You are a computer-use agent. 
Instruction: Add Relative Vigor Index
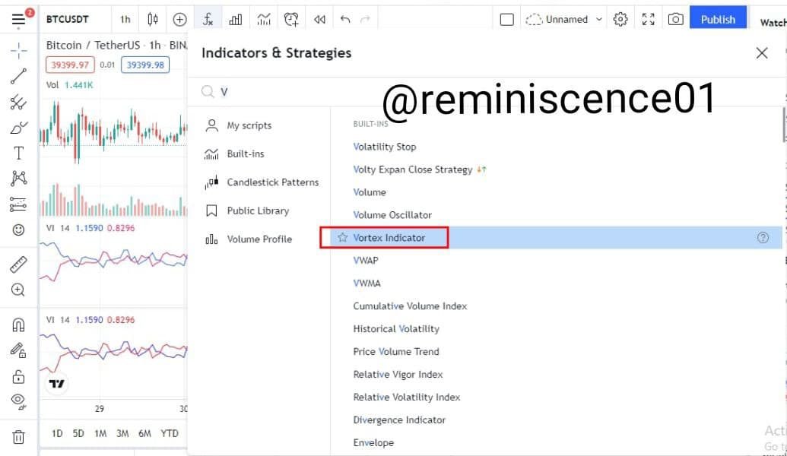pos(398,374)
